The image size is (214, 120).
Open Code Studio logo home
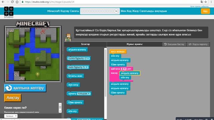(x=9, y=12)
